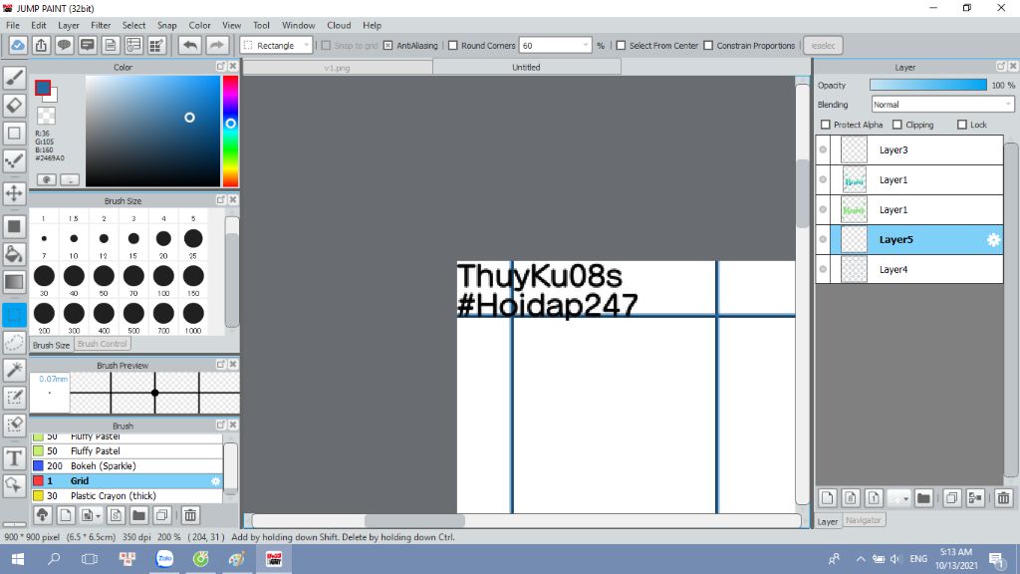Screen dimensions: 1020x574
Task: Choose brush size 25
Action: pyautogui.click(x=193, y=238)
